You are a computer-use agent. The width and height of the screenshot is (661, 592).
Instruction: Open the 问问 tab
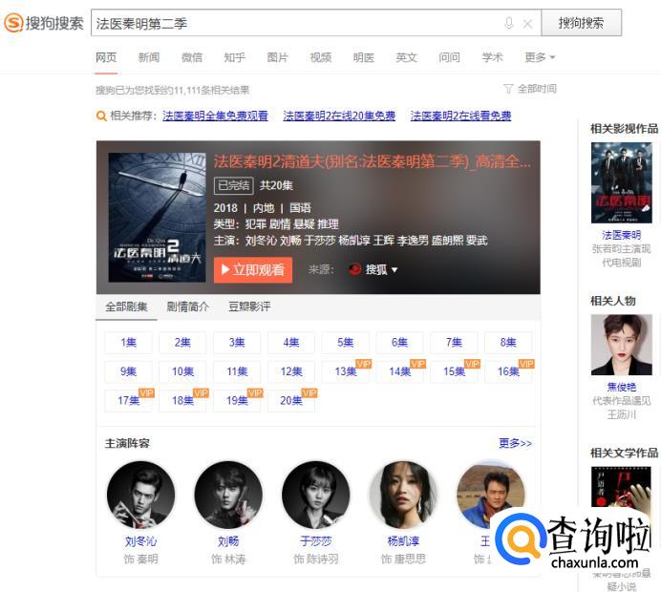click(449, 57)
